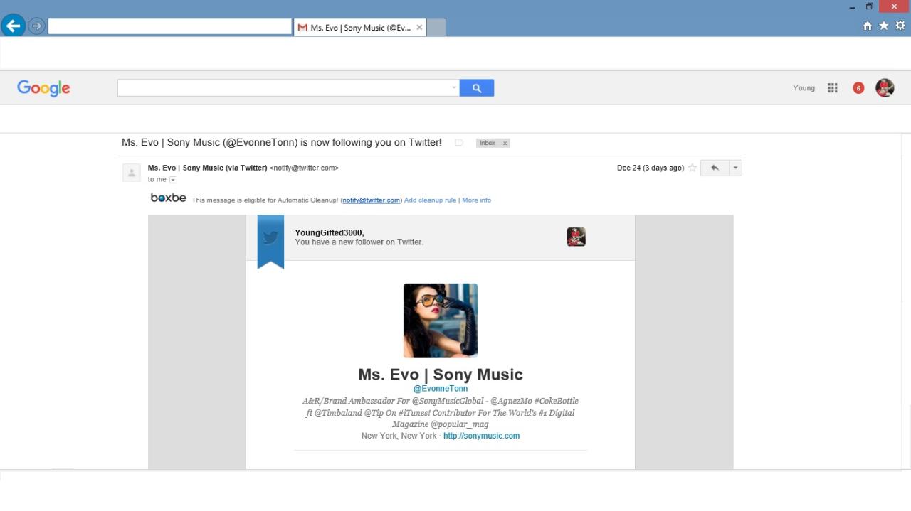Click the browser back arrow button
Viewport: 911px width, 511px height.
[x=13, y=26]
